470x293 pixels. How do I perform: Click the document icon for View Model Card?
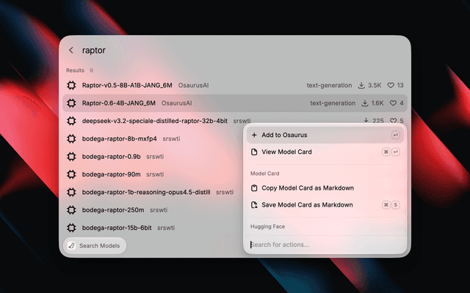(x=254, y=152)
